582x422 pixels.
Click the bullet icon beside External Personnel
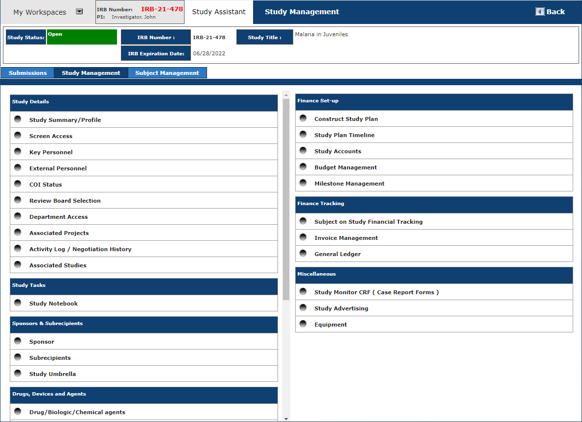pyautogui.click(x=18, y=168)
